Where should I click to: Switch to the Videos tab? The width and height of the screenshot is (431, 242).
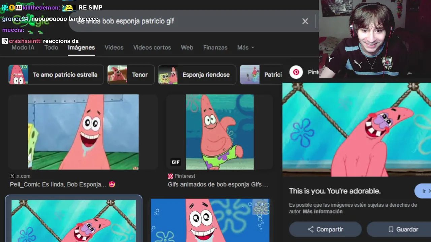tap(114, 48)
